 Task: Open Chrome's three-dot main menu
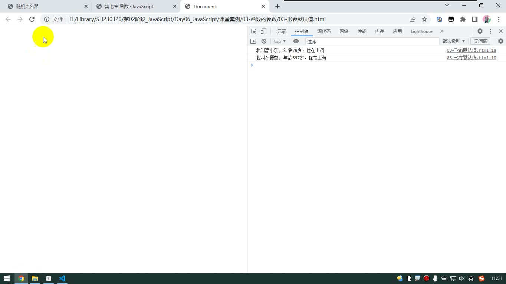tap(499, 19)
